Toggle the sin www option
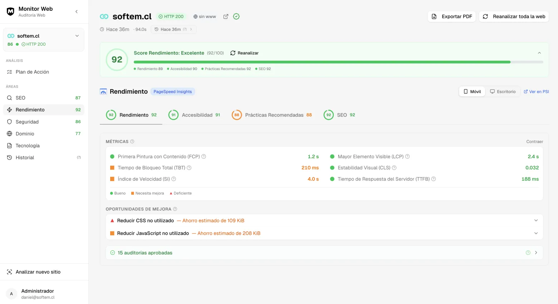 tap(205, 16)
